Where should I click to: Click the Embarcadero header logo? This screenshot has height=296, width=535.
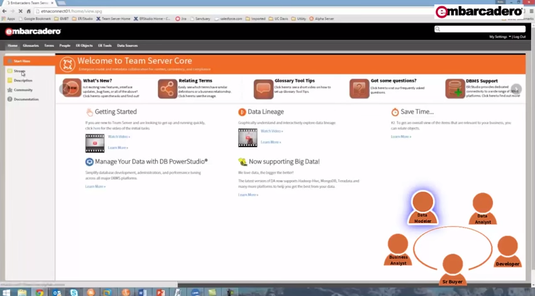coord(33,31)
